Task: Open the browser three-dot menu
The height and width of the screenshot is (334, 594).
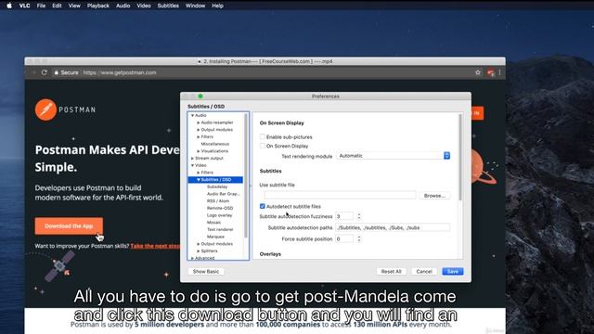Action: point(499,72)
